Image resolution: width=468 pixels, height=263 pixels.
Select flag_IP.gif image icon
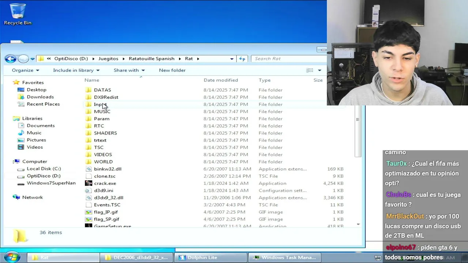pos(88,212)
